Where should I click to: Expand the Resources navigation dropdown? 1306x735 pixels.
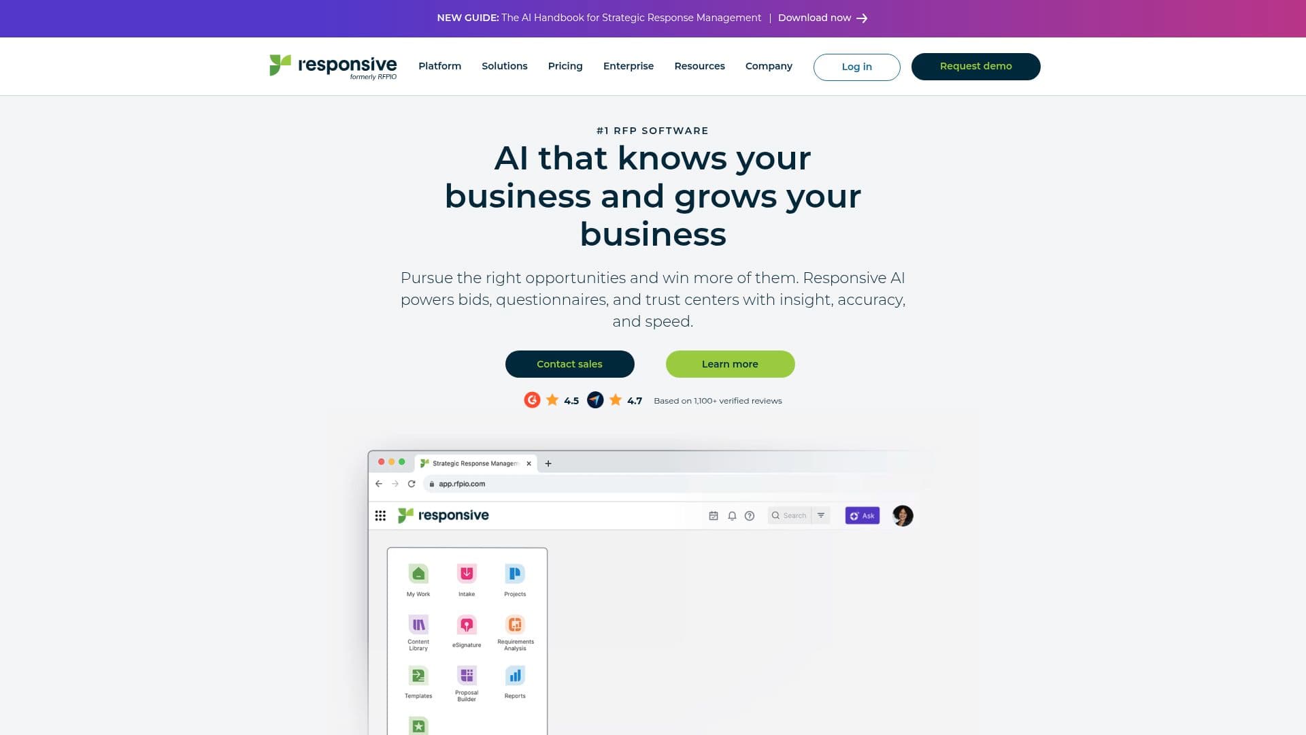coord(699,65)
